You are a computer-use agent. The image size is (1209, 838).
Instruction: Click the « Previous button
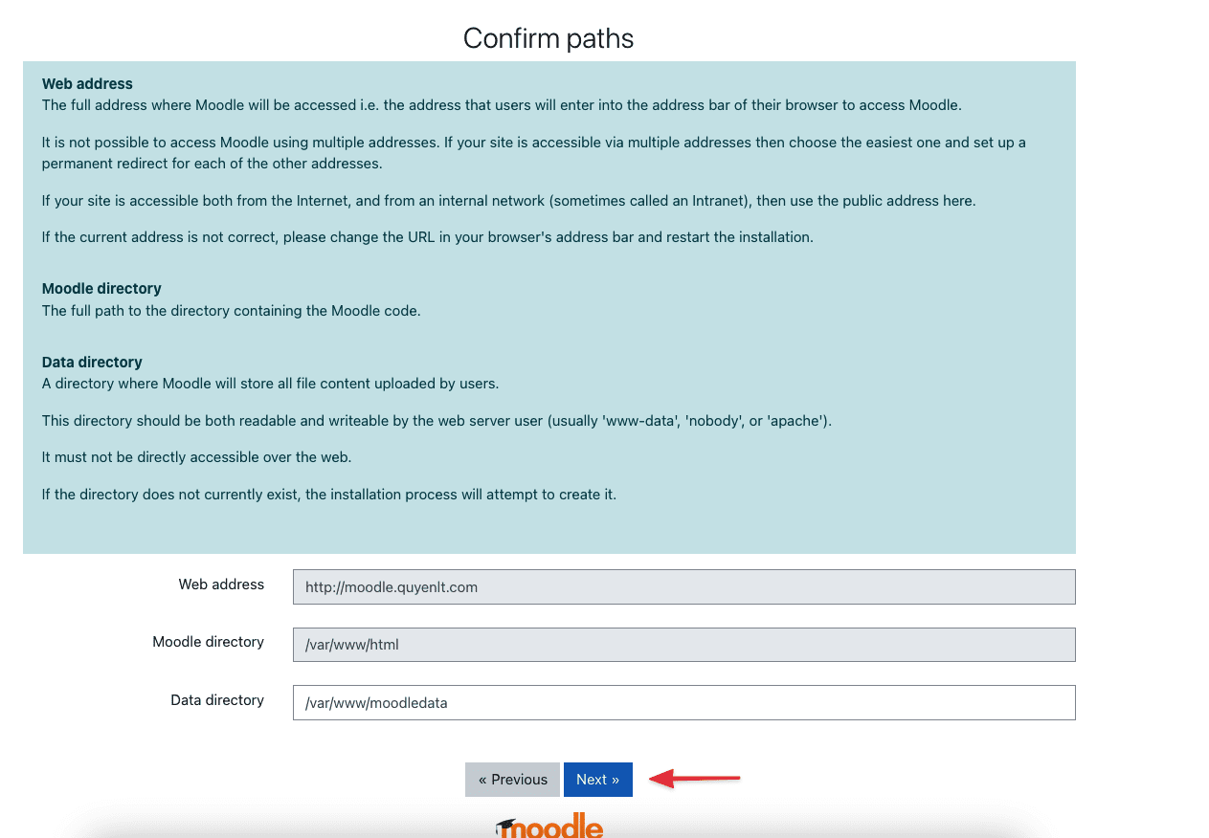pyautogui.click(x=512, y=780)
